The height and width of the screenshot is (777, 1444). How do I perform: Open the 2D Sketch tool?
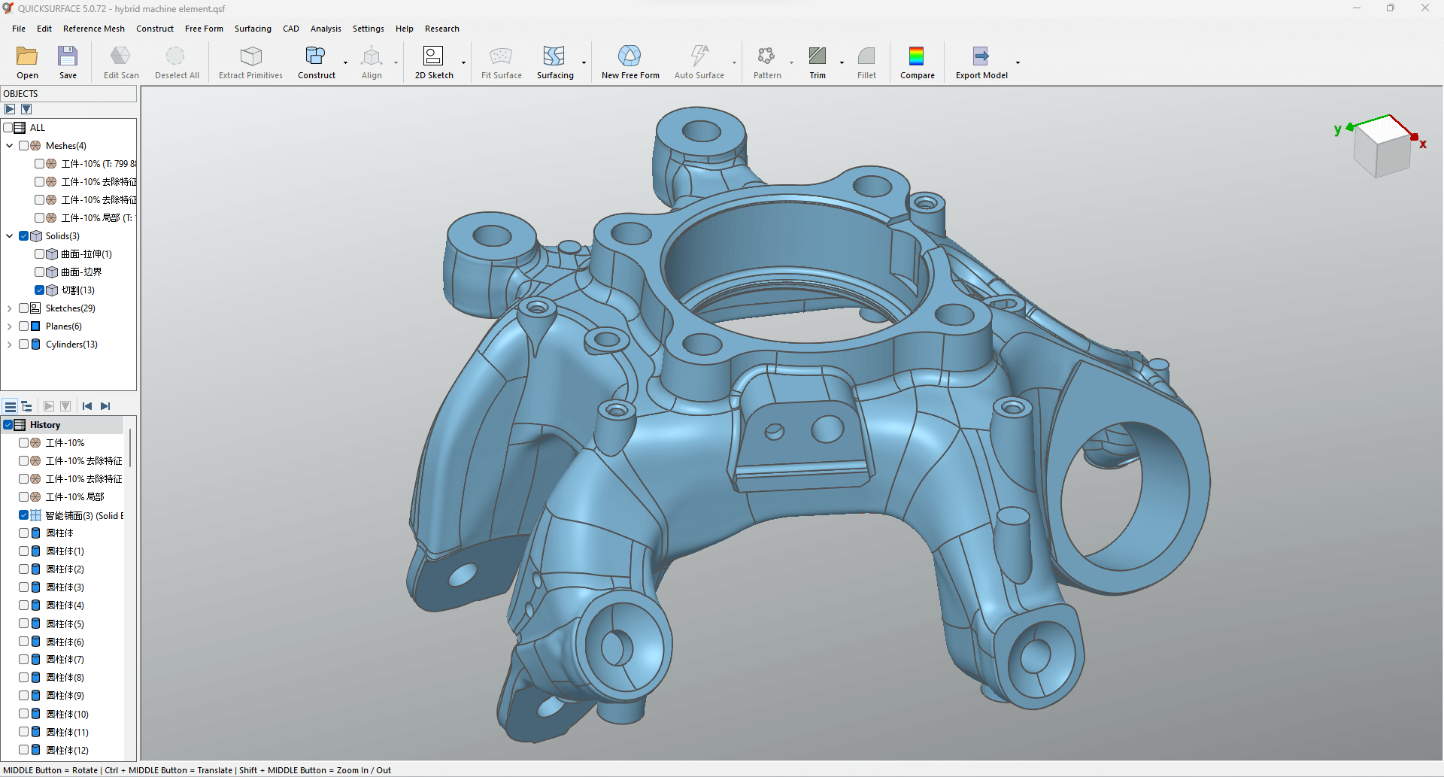click(x=434, y=62)
